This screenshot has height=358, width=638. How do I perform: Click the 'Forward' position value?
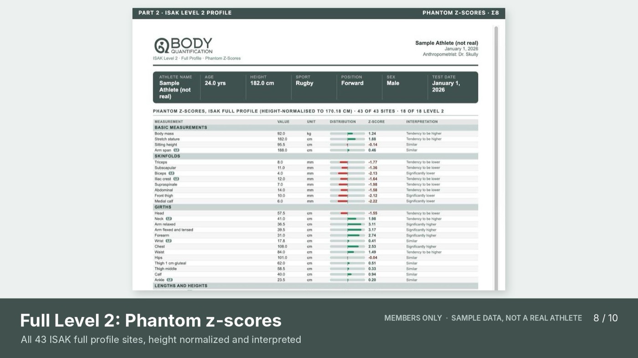tap(352, 83)
